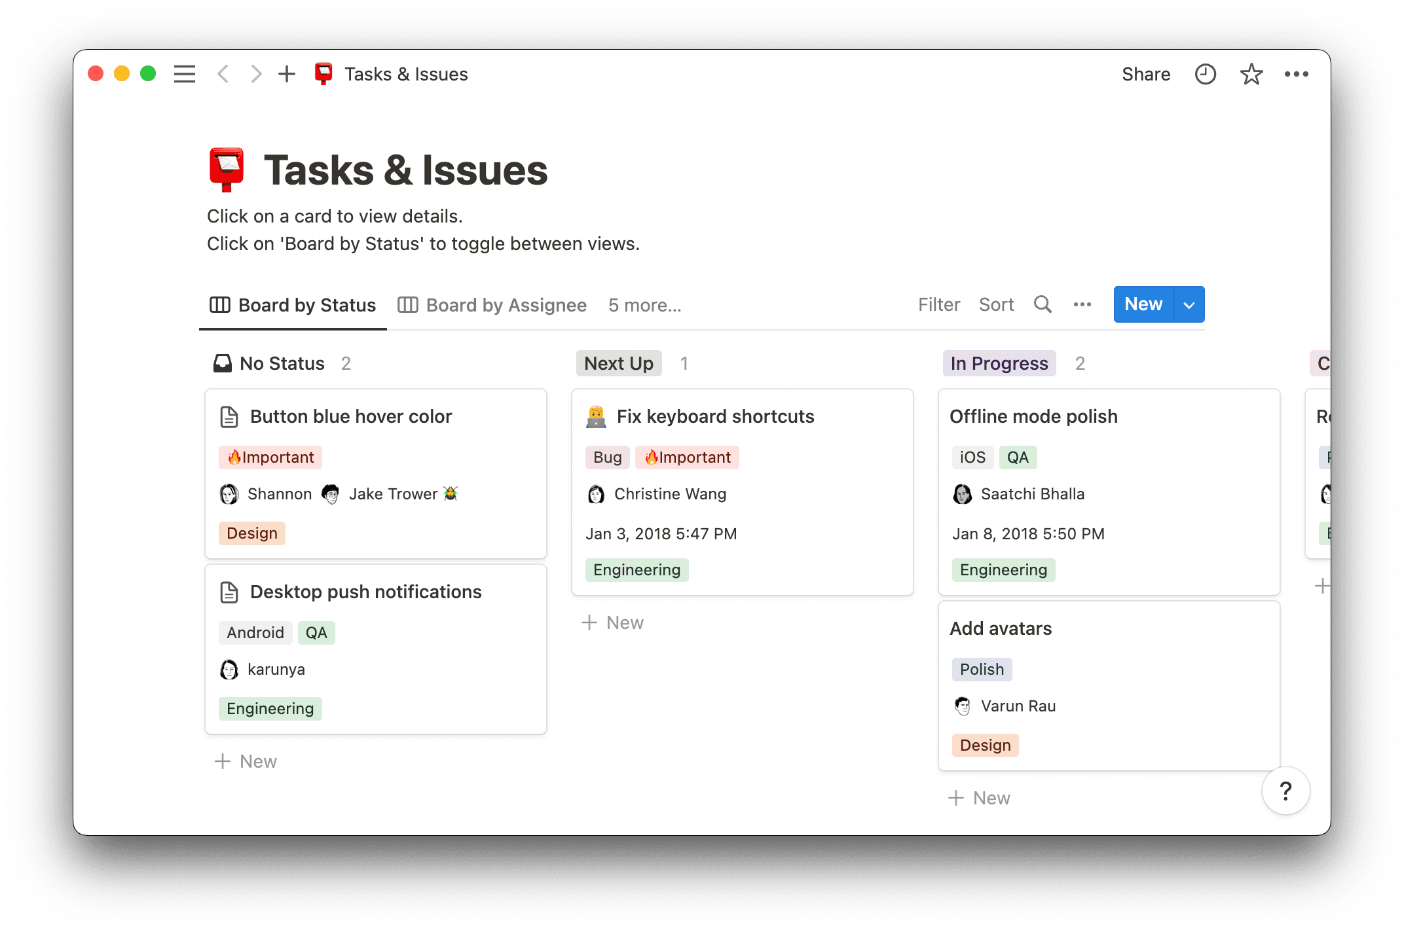Open the top-right ellipsis options menu
Viewport: 1404px width, 932px height.
[x=1297, y=74]
